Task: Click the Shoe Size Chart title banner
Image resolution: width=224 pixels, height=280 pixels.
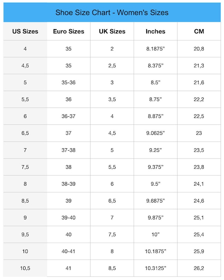Action: 112,12
